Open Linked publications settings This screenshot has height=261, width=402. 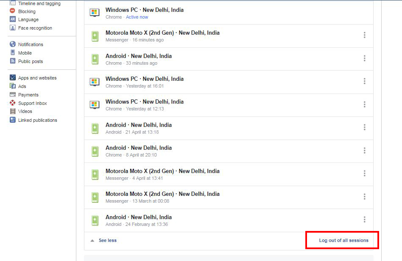[x=37, y=120]
